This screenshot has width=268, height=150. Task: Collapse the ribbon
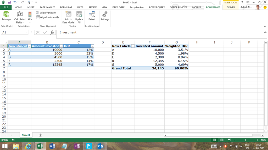click(265, 26)
